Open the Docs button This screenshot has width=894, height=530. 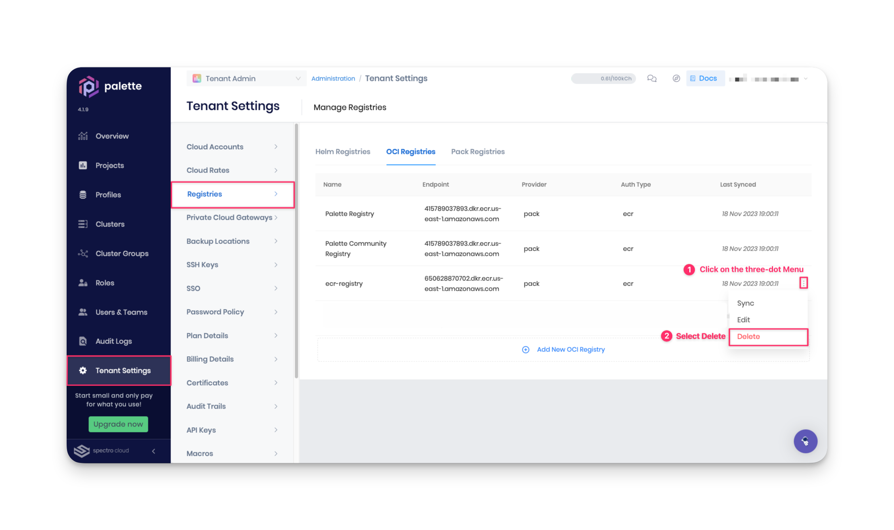[x=705, y=79]
